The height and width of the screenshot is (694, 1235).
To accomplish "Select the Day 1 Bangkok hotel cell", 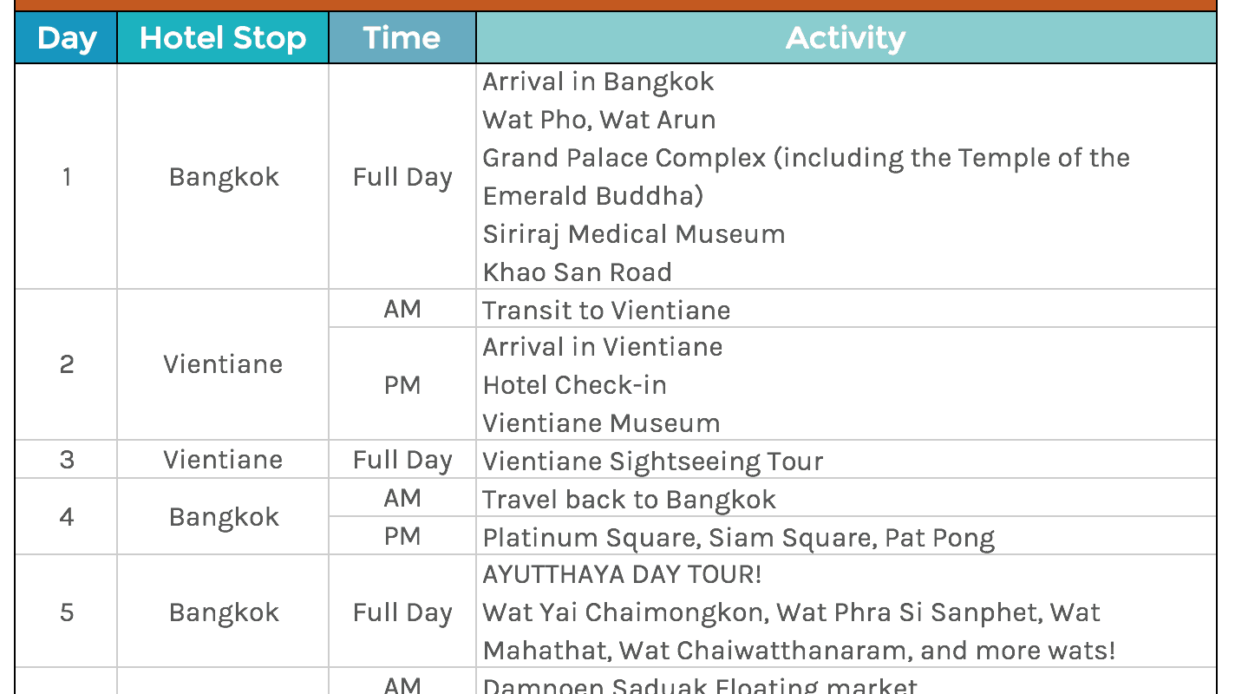I will (x=223, y=177).
